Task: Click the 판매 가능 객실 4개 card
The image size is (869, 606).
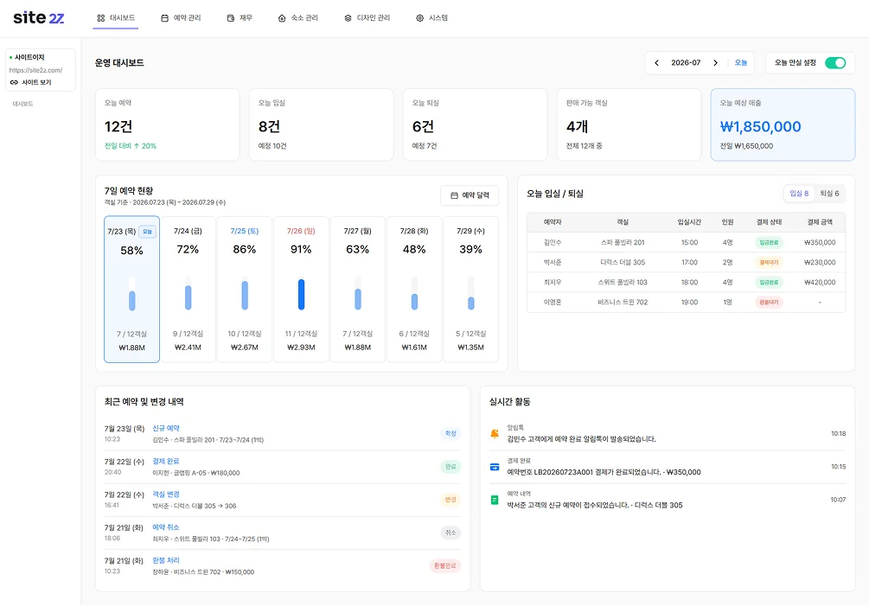Action: point(629,124)
